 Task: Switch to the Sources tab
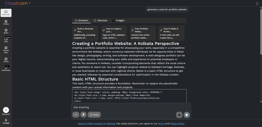[100, 21]
